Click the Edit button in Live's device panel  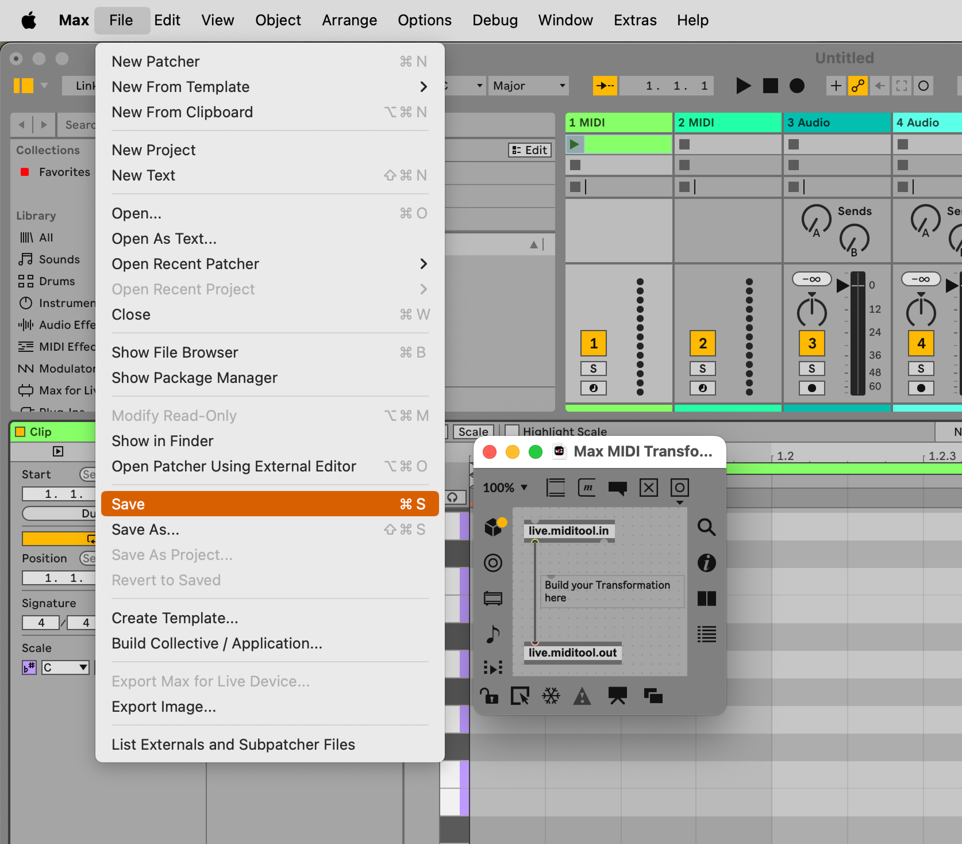tap(530, 150)
